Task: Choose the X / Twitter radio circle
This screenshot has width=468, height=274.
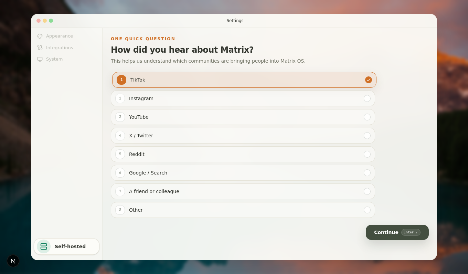Action: (x=367, y=136)
